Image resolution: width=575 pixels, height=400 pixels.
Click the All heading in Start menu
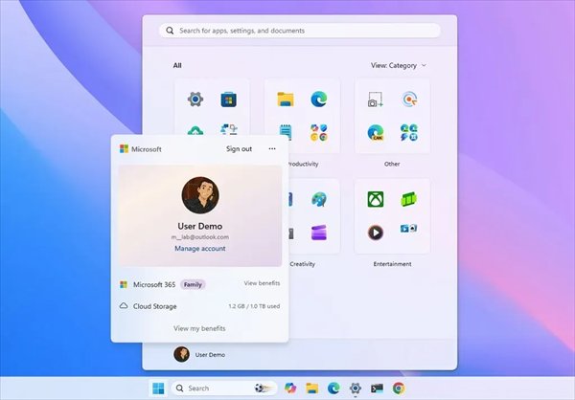(177, 66)
